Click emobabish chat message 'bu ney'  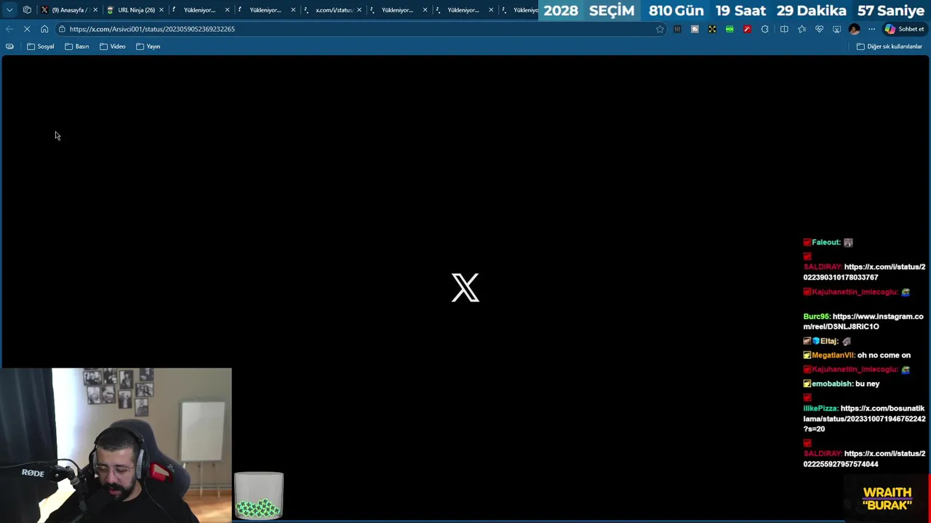point(867,384)
